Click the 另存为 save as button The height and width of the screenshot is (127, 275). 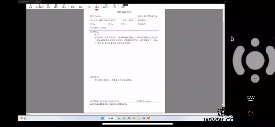click(105, 6)
